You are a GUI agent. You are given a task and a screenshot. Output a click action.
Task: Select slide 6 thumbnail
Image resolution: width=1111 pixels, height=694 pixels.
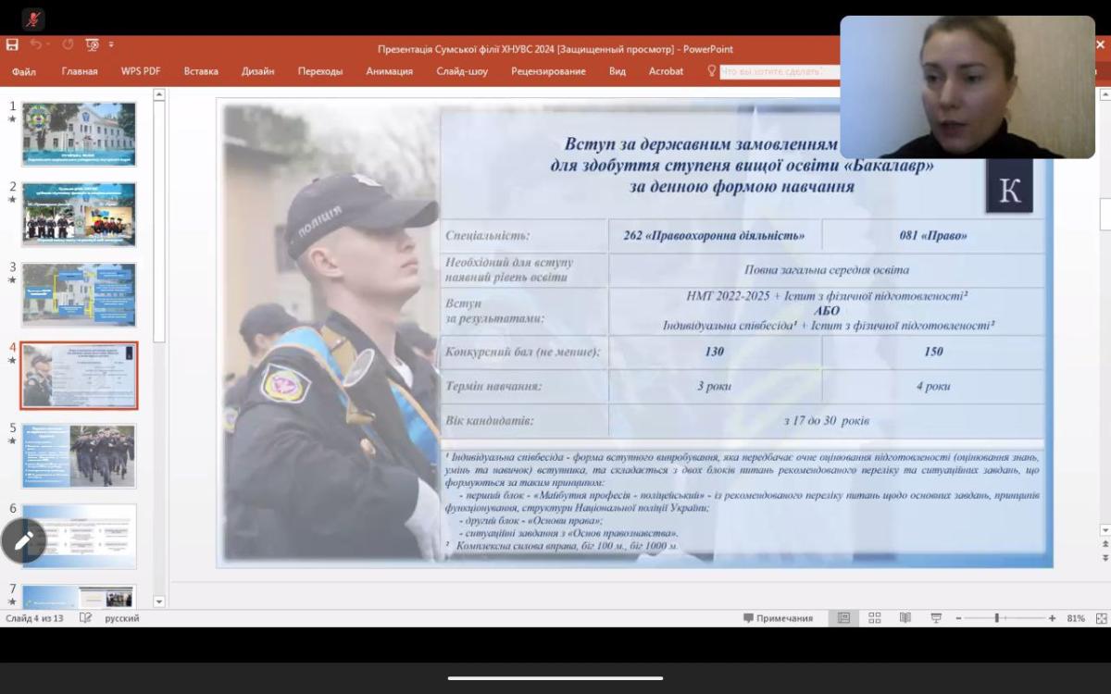pos(79,537)
